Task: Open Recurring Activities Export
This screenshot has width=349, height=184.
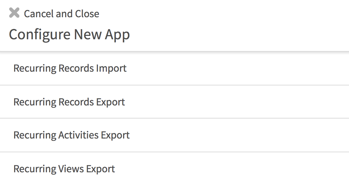Action: click(71, 135)
